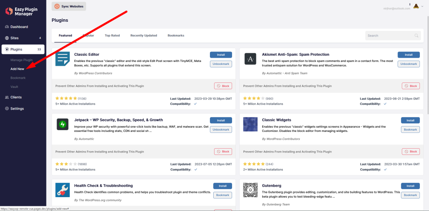Install the Classic Editor plugin

[x=221, y=55]
